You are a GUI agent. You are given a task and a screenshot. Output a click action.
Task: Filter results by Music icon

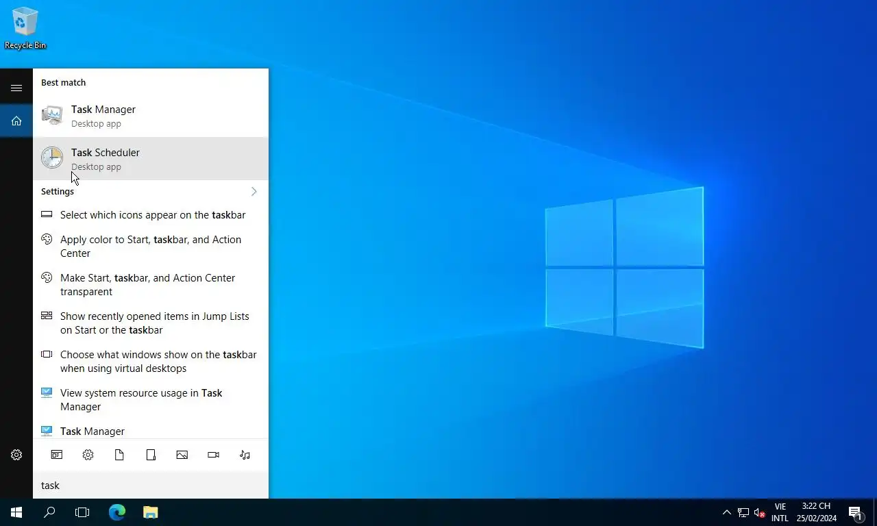pyautogui.click(x=245, y=455)
